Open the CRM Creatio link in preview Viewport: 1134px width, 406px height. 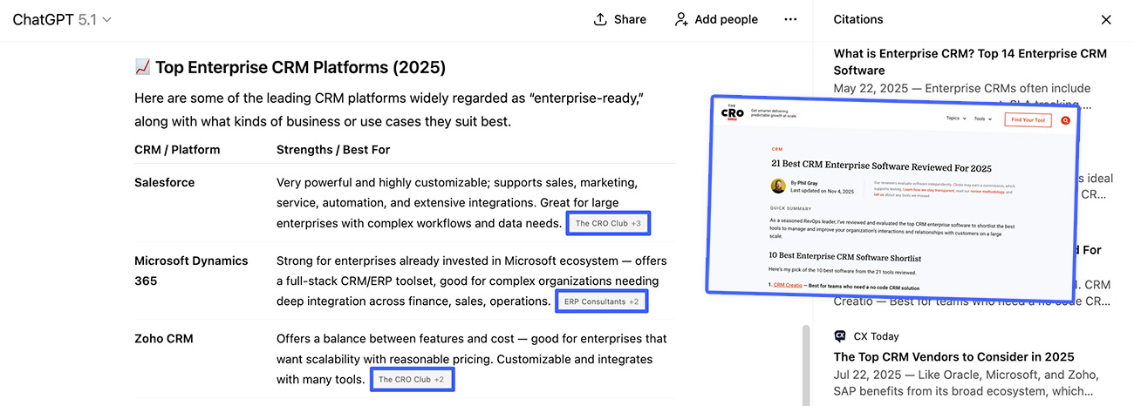point(787,285)
